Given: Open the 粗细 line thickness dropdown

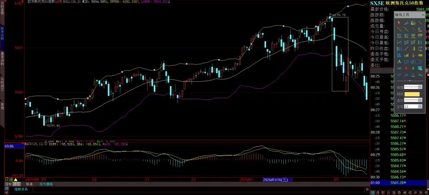Looking at the screenshot, I should [420, 87].
